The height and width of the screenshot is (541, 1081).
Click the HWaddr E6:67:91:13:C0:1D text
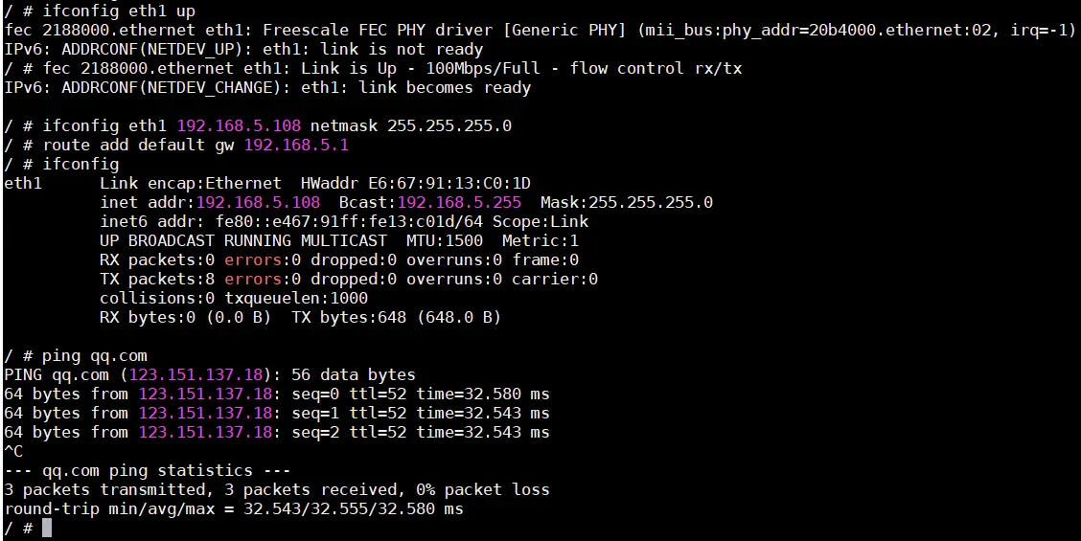click(x=416, y=183)
